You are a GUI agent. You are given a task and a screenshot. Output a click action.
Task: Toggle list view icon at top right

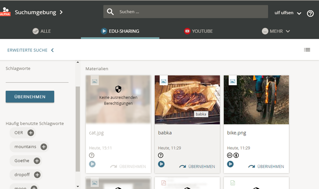click(307, 50)
